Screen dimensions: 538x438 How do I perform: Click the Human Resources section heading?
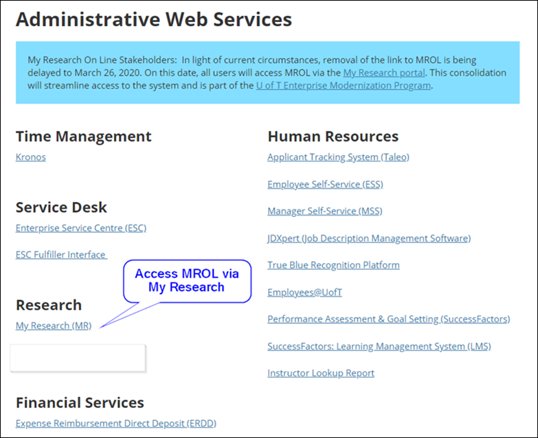tap(333, 137)
